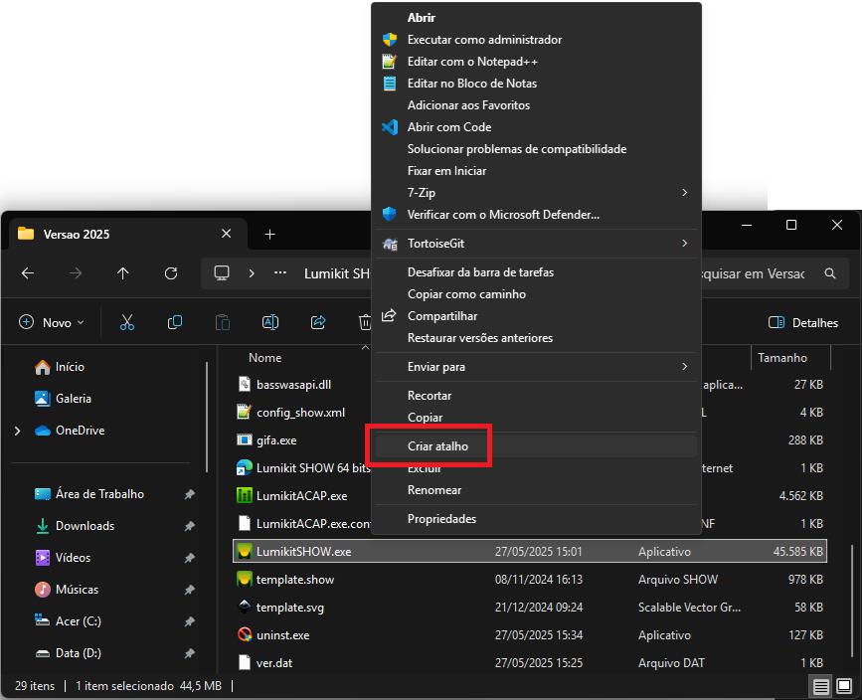Viewport: 862px width, 700px height.
Task: Select Renomear in the context menu
Action: (536, 490)
